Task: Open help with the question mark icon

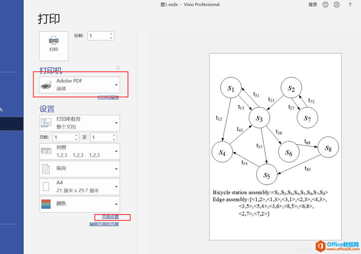Action: [x=350, y=5]
